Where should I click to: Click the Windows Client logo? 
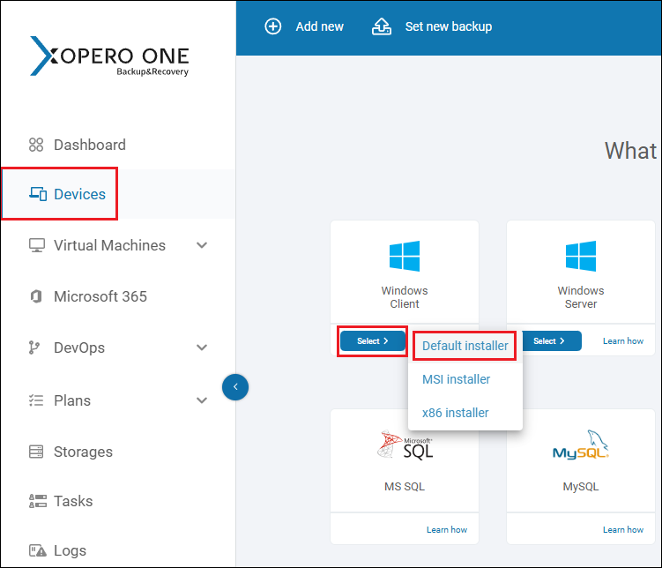pyautogui.click(x=405, y=256)
